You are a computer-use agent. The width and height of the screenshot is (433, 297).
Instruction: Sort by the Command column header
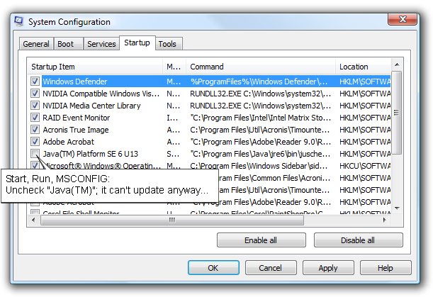pos(261,67)
